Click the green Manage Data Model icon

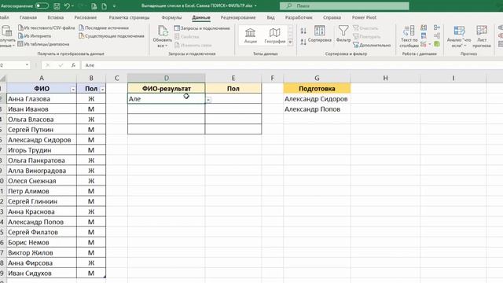(437, 44)
